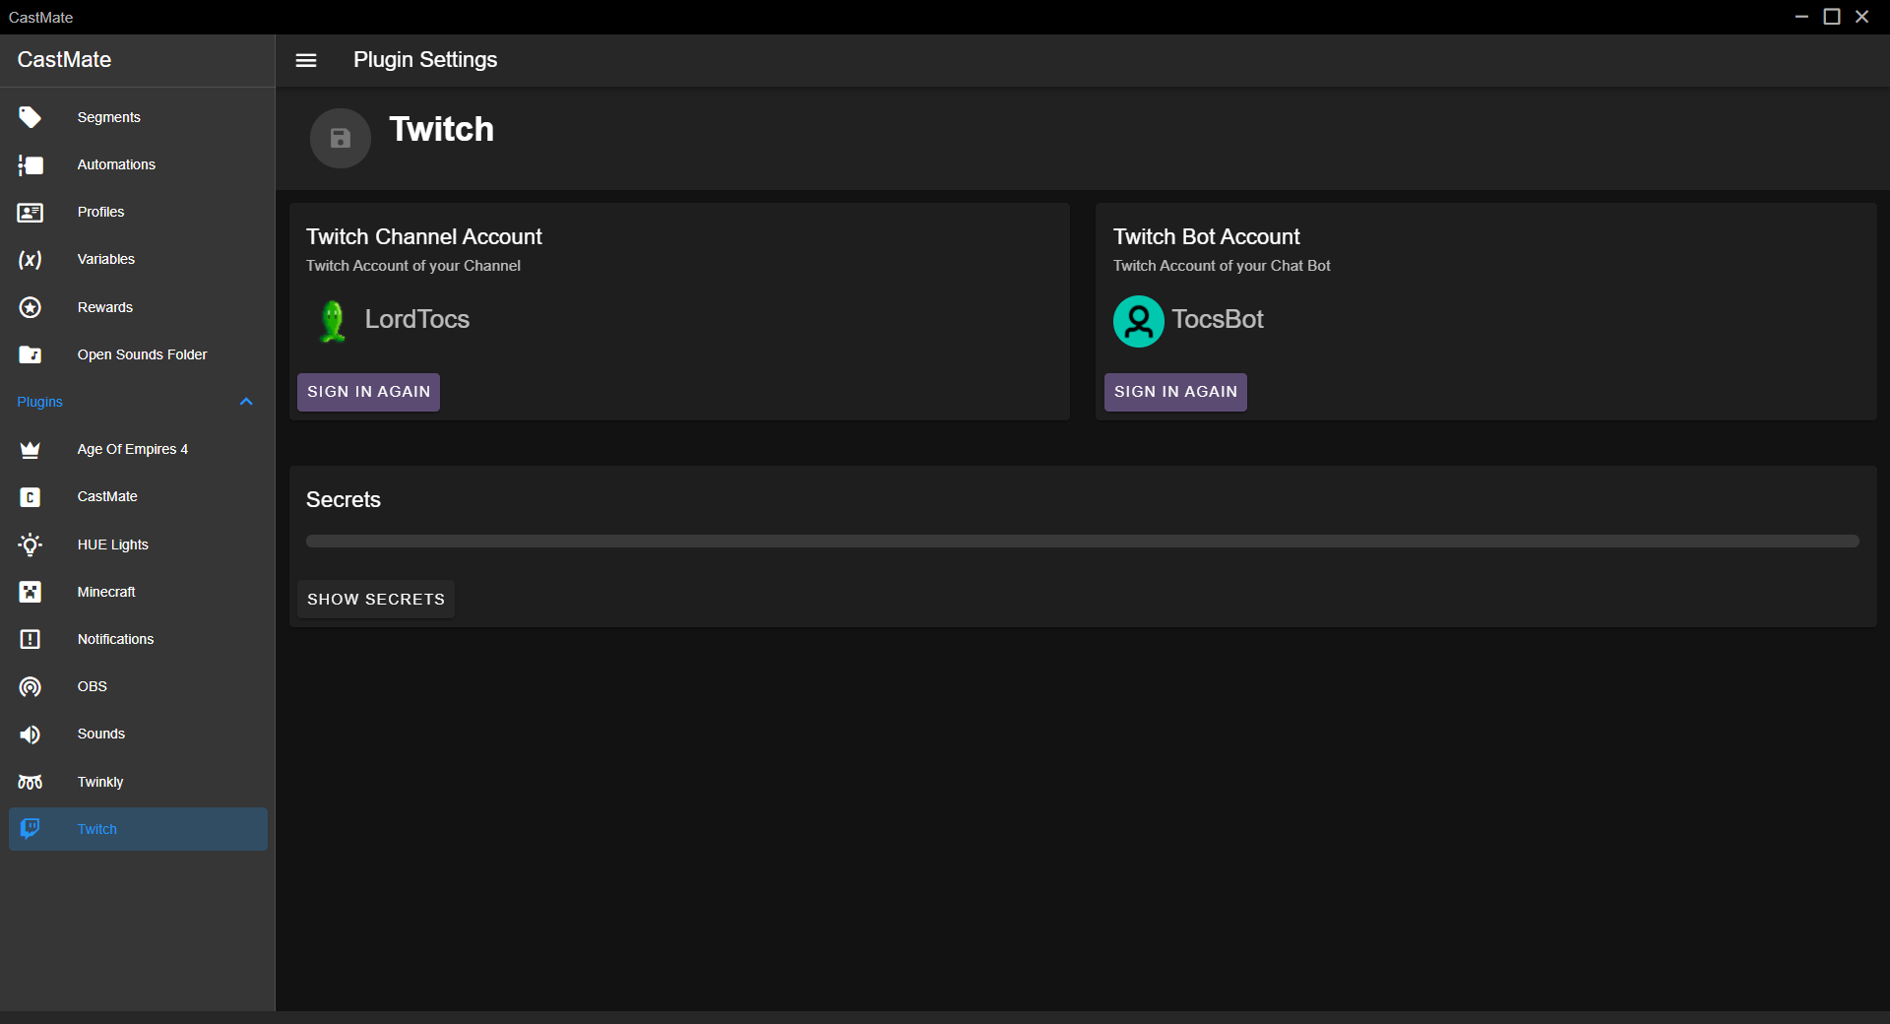Select the Twinkly plugin entry

click(x=138, y=782)
